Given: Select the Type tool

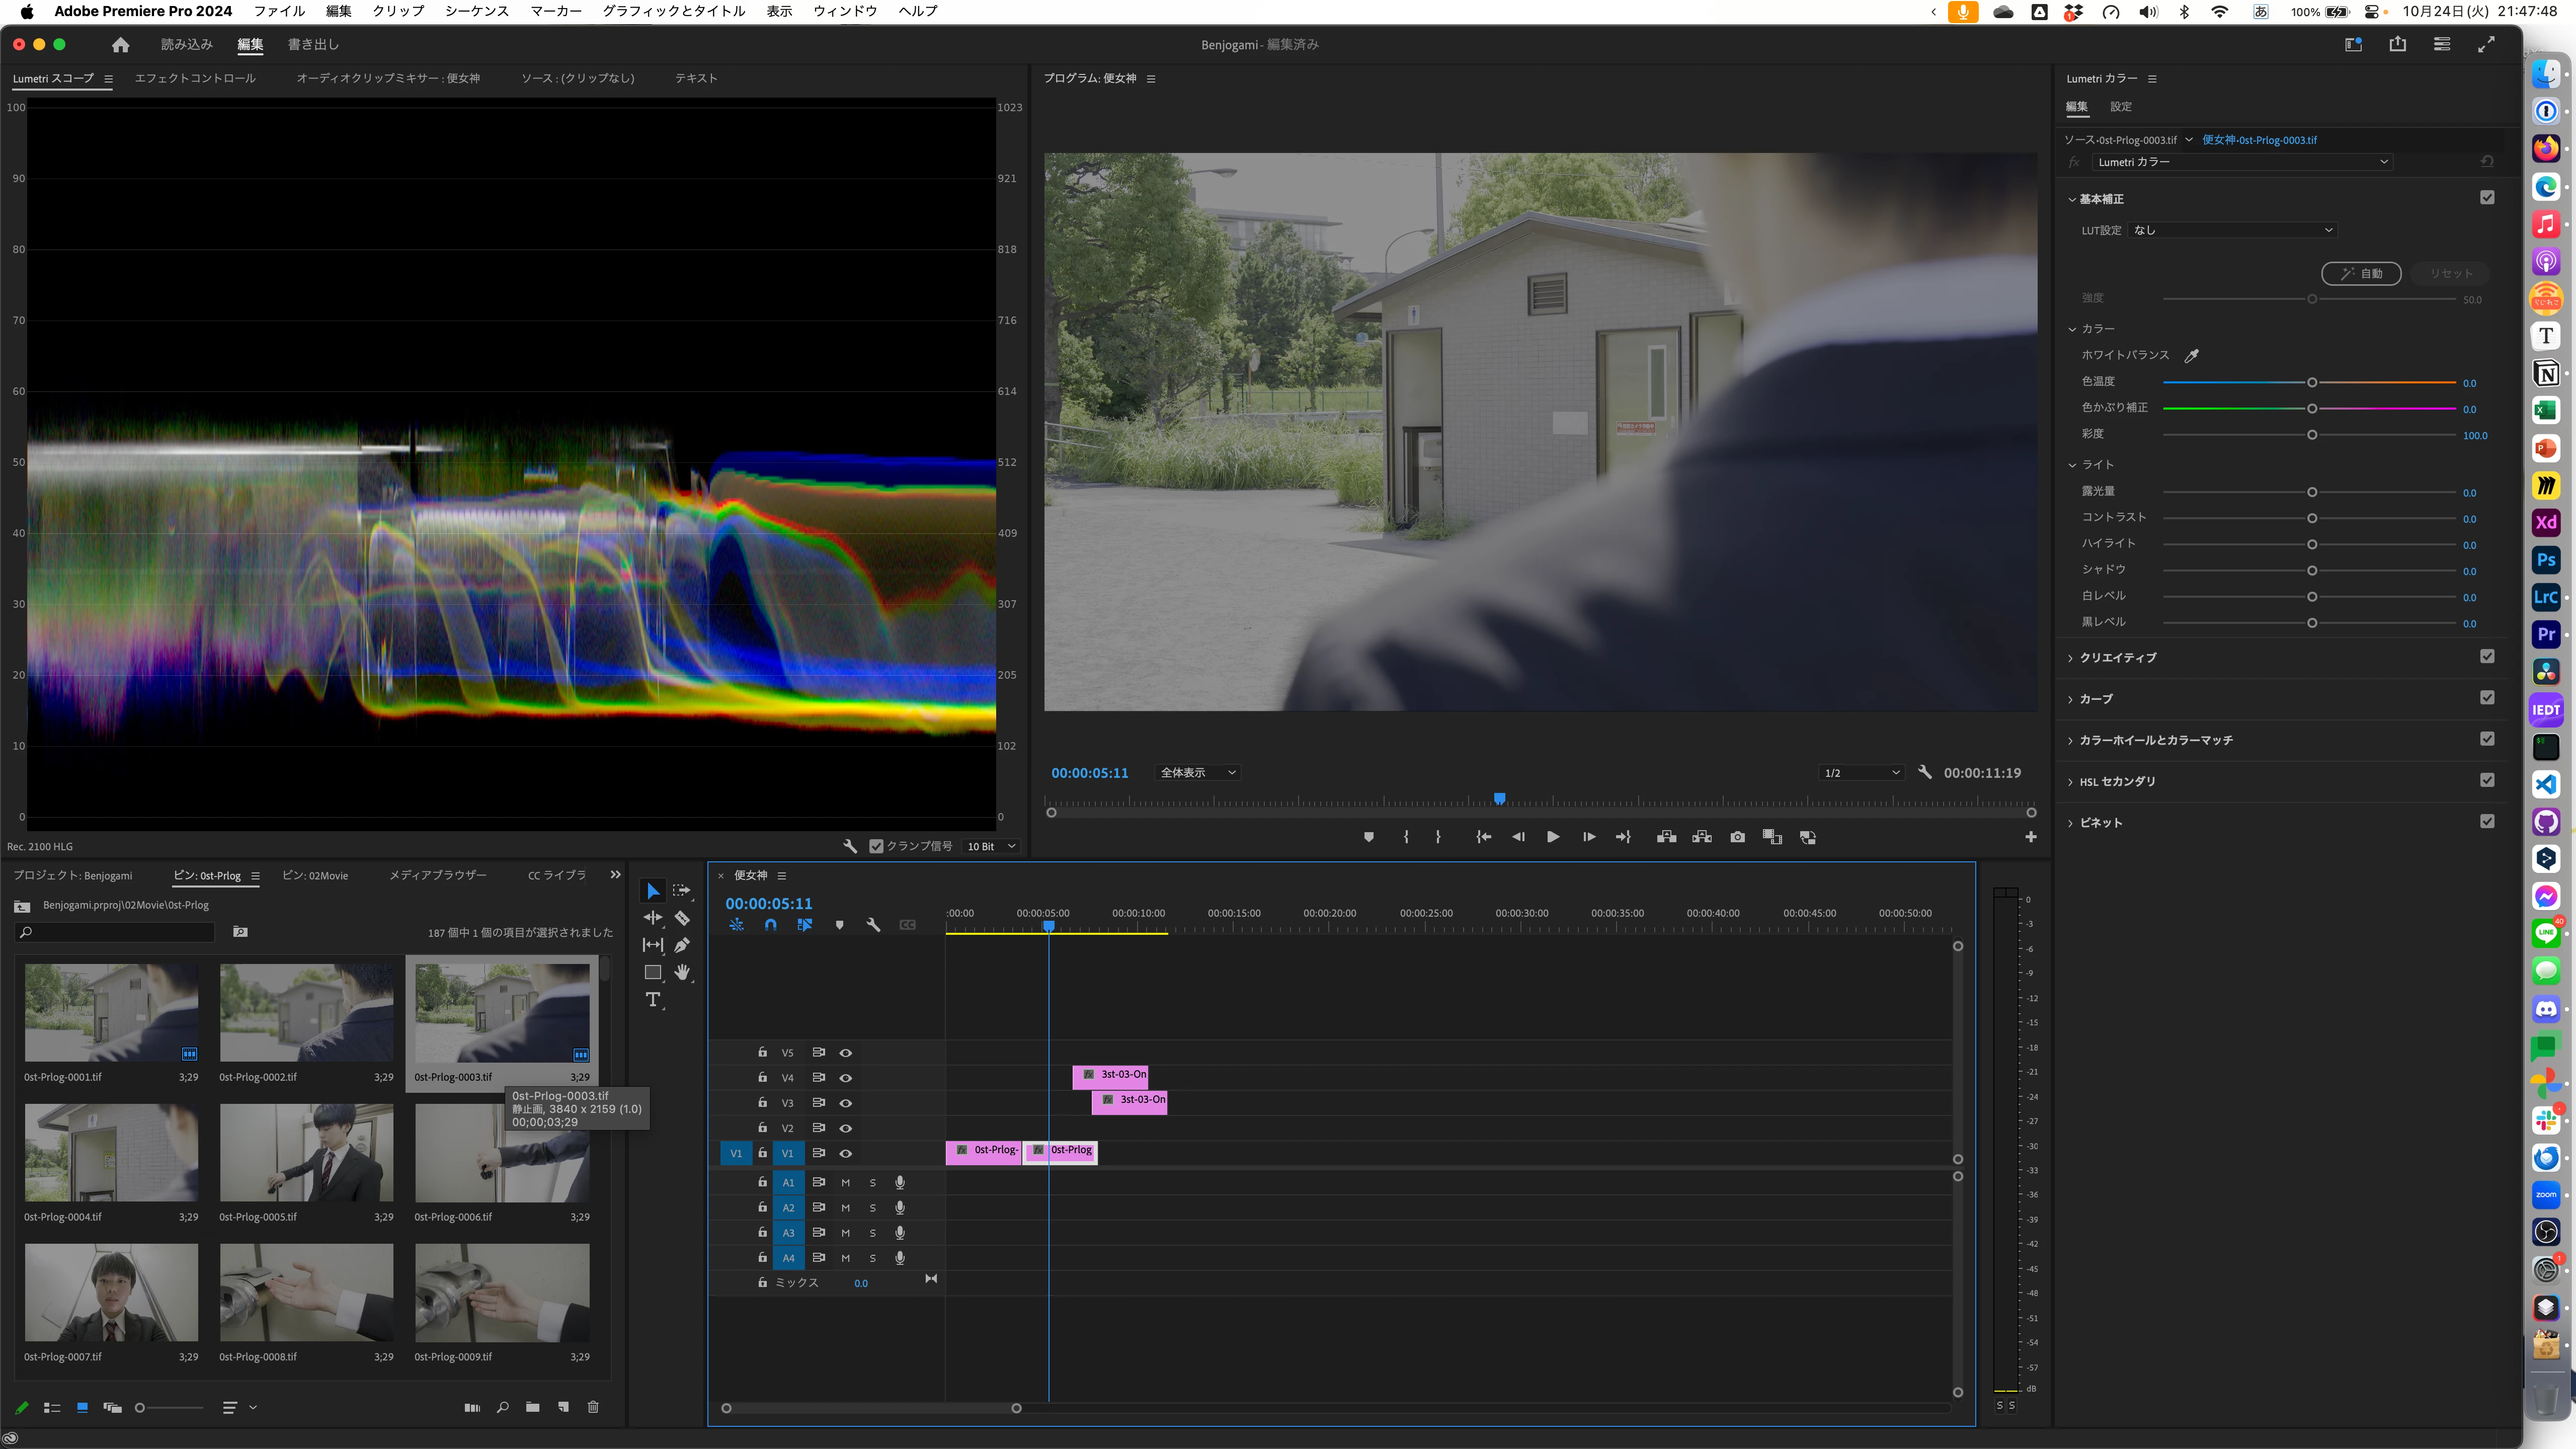Looking at the screenshot, I should click(653, 1000).
